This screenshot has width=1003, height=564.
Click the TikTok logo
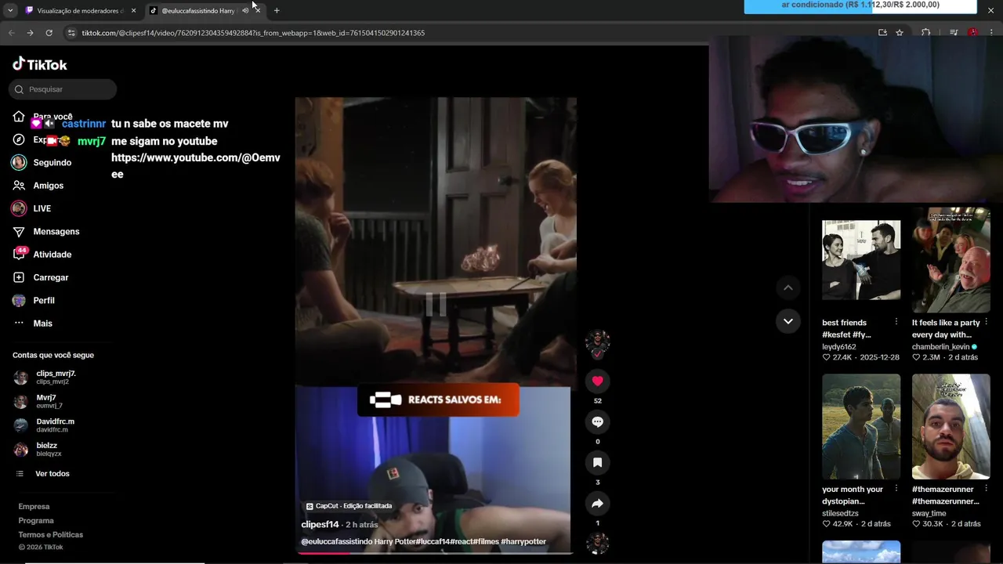[x=39, y=64]
